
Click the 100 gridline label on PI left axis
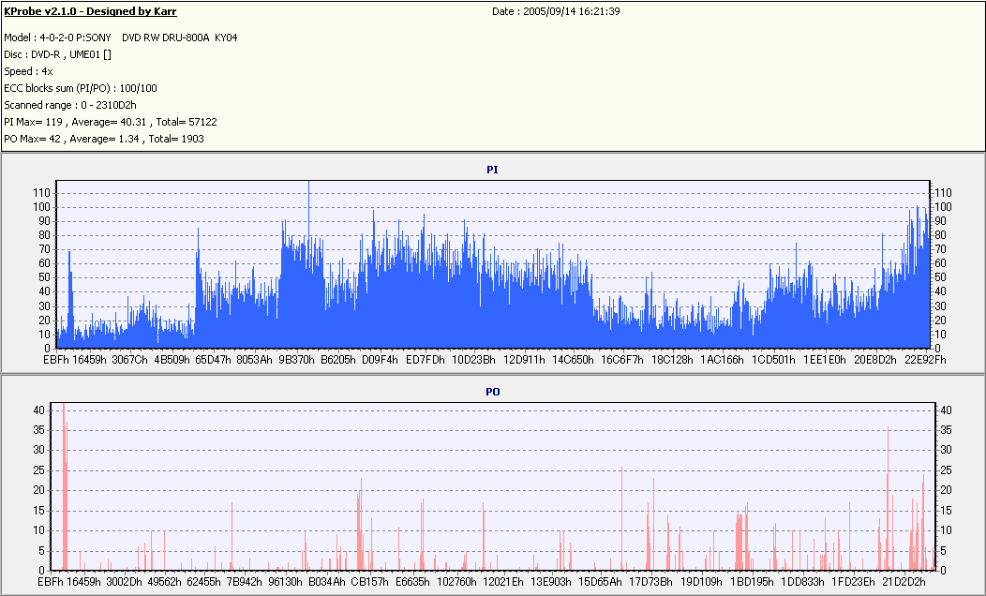point(41,207)
